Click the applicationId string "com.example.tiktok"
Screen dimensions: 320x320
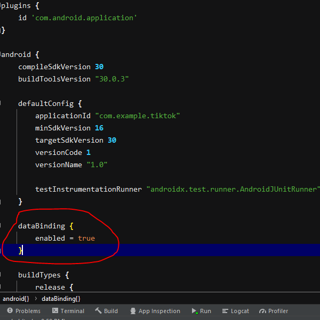pos(138,116)
